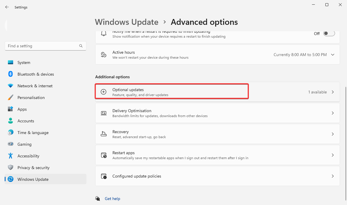Select Time & language in sidebar
Screen dimensions: 347x205
tap(45, 133)
